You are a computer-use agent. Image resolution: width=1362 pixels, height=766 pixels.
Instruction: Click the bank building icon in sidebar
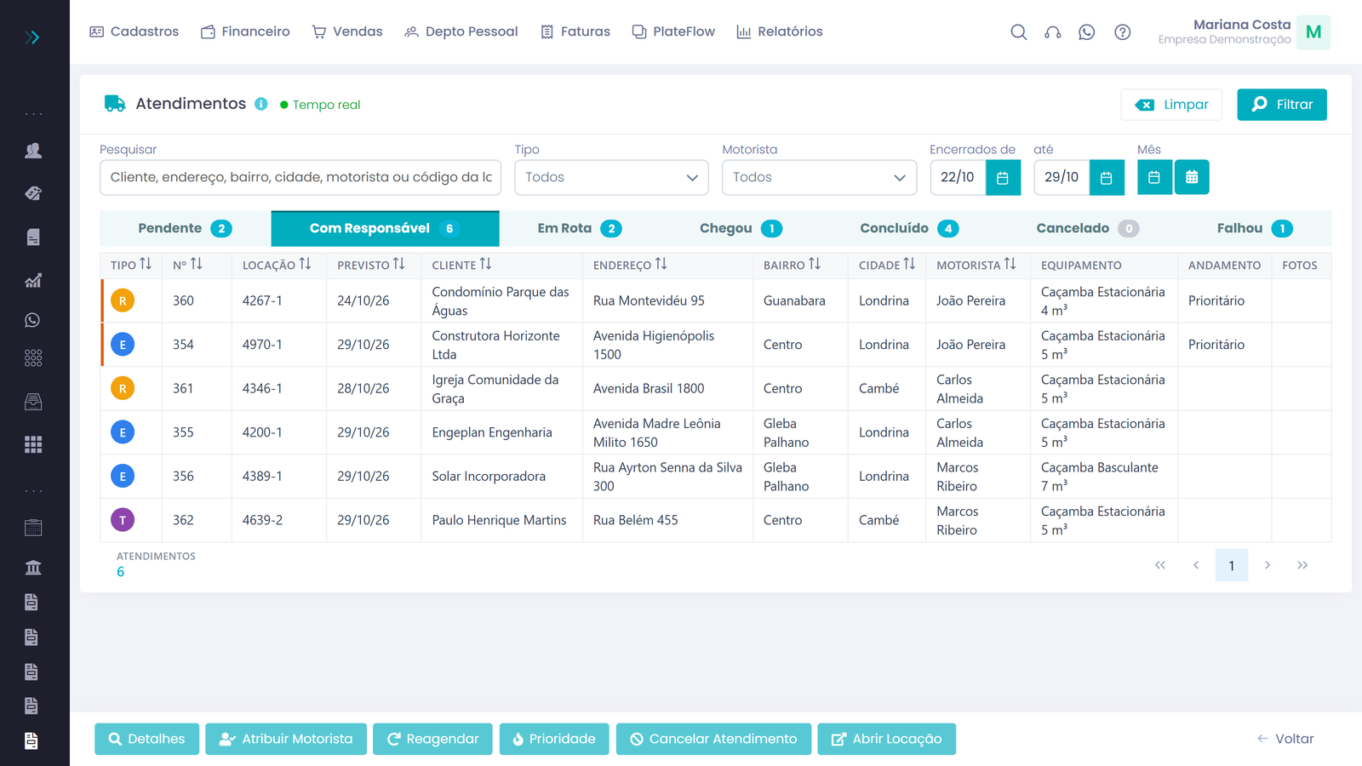click(33, 568)
